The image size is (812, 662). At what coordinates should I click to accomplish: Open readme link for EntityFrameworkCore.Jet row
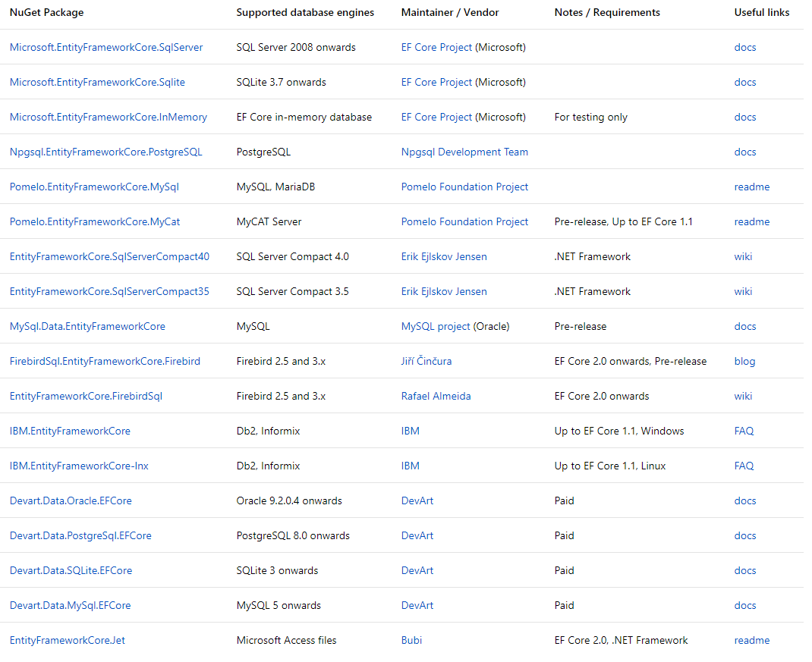(752, 640)
